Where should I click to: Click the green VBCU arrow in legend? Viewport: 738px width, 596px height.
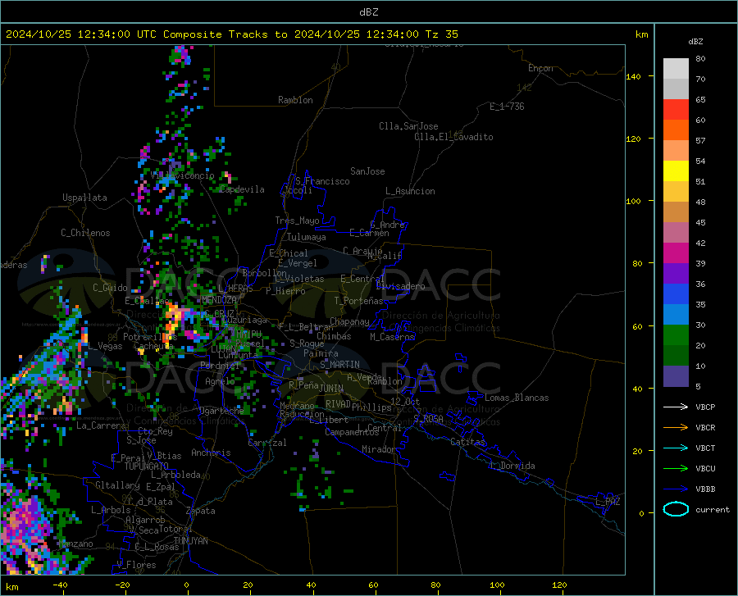676,468
